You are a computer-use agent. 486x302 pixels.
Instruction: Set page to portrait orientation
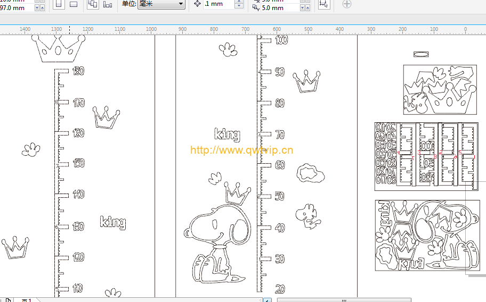(59, 4)
